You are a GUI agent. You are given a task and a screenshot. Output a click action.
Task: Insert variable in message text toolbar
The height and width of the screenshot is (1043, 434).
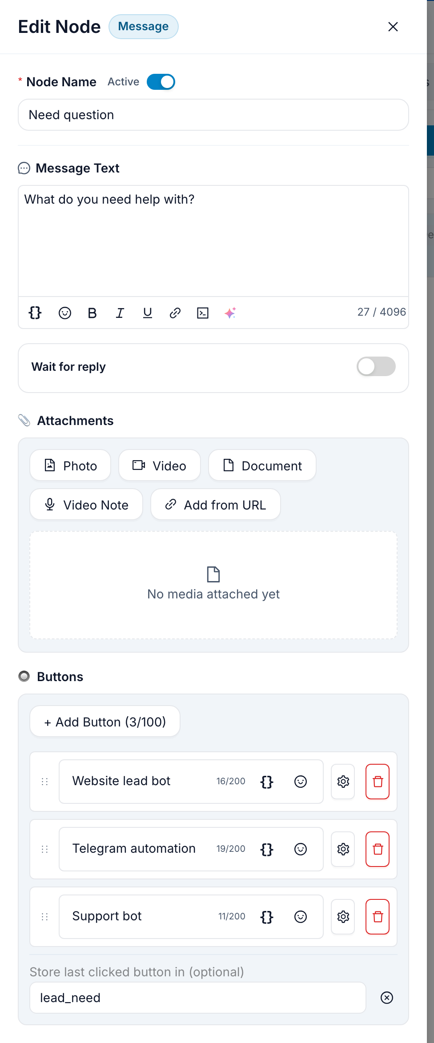[x=35, y=313]
